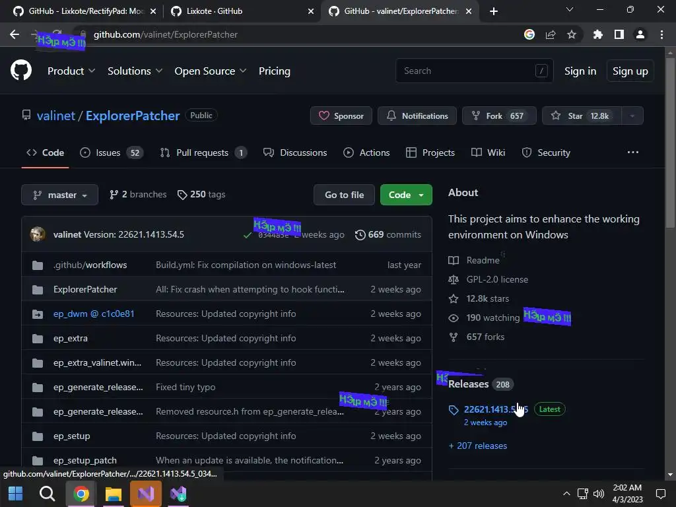Open the 250 tags link

click(201, 195)
